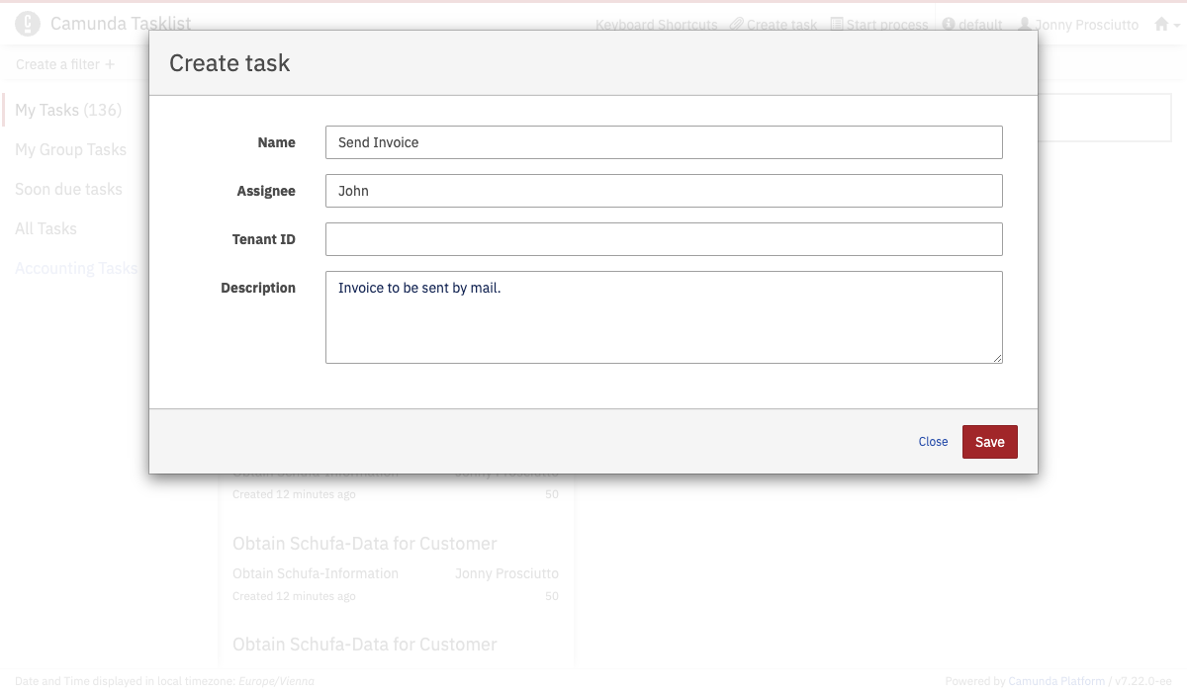The height and width of the screenshot is (692, 1187).
Task: Click the Start process icon in header
Action: [x=837, y=25]
